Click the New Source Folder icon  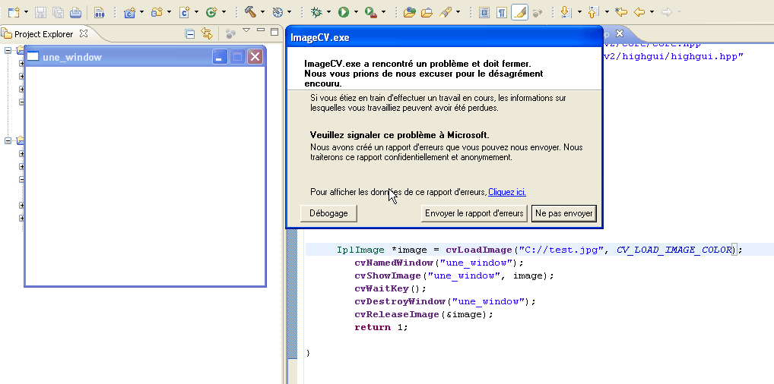coord(157,12)
